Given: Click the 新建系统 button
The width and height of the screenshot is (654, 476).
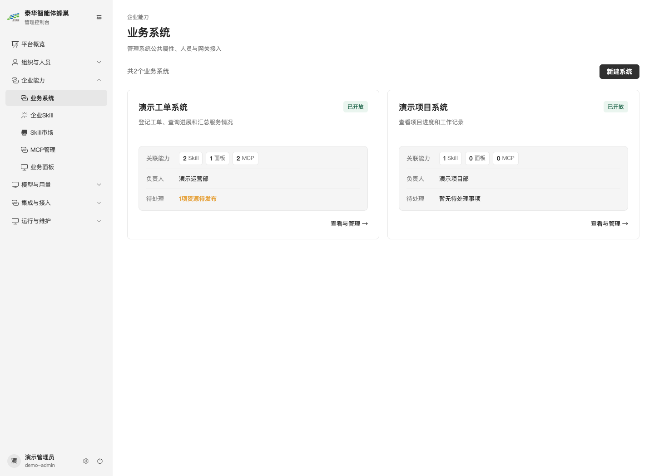Looking at the screenshot, I should (x=619, y=72).
